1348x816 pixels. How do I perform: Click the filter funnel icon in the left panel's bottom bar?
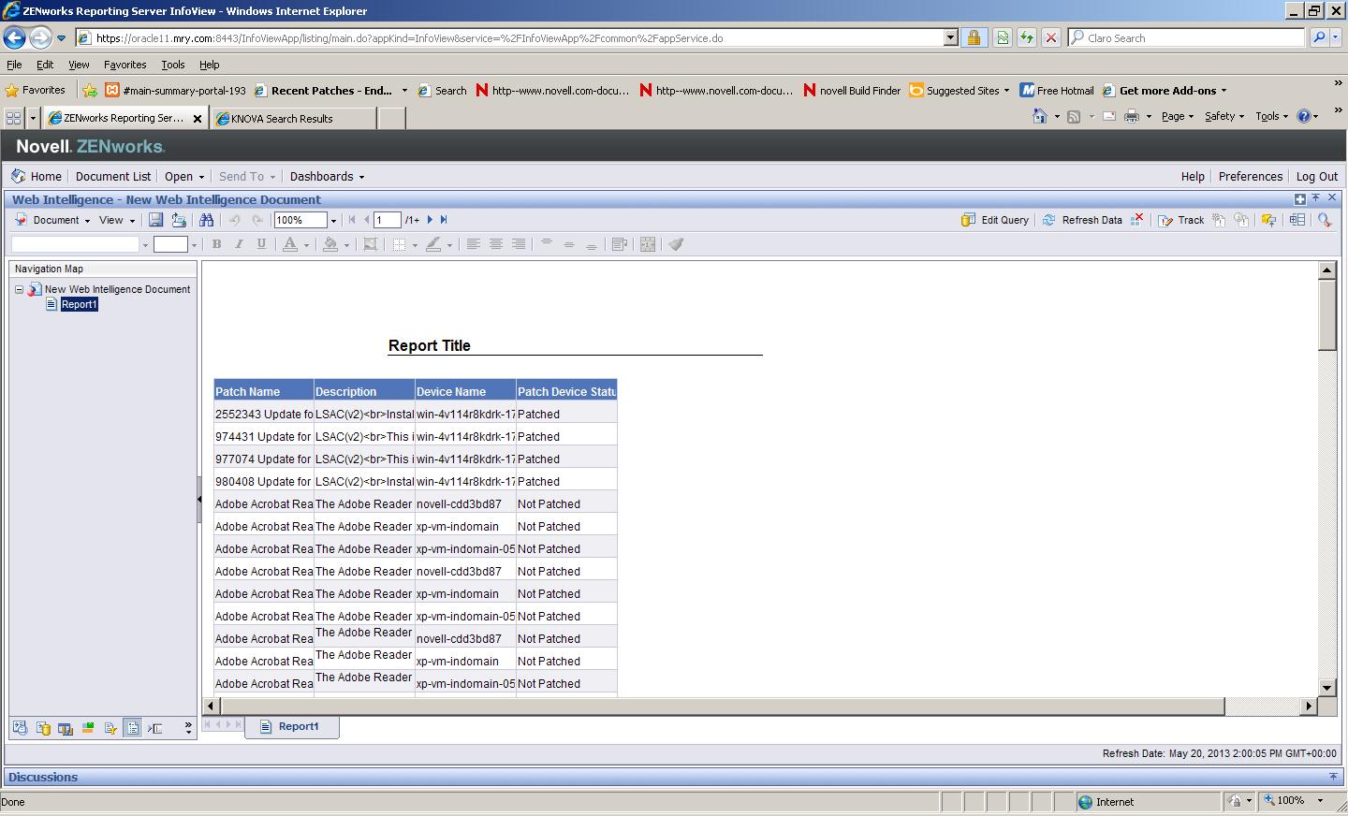click(110, 728)
